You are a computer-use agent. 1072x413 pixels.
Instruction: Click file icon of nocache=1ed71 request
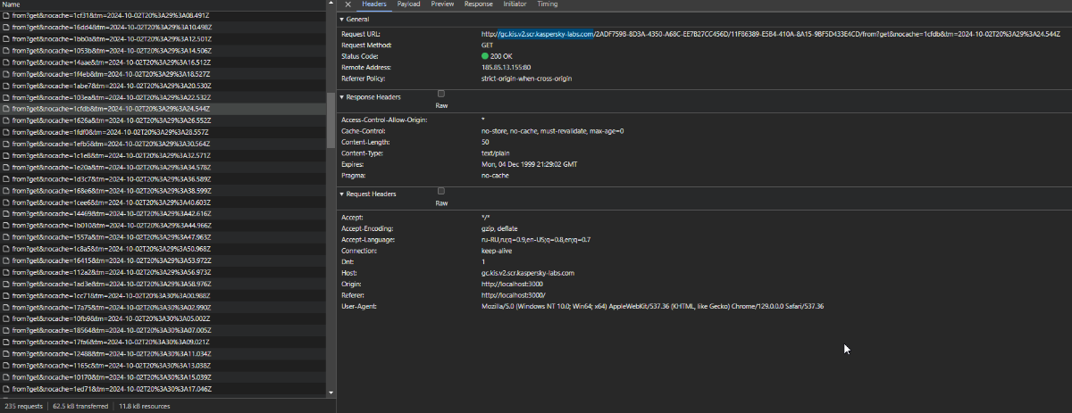[6, 389]
